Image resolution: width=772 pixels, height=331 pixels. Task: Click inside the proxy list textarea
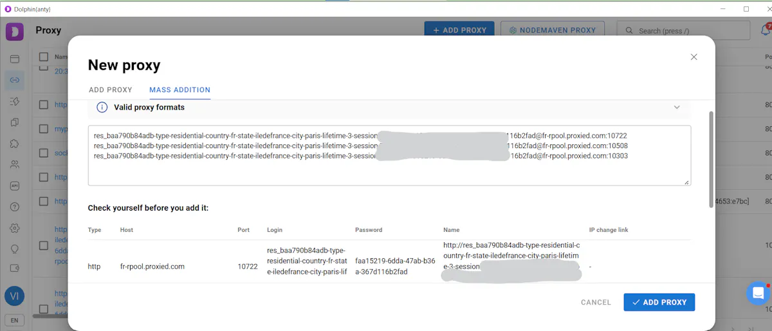[x=389, y=155]
